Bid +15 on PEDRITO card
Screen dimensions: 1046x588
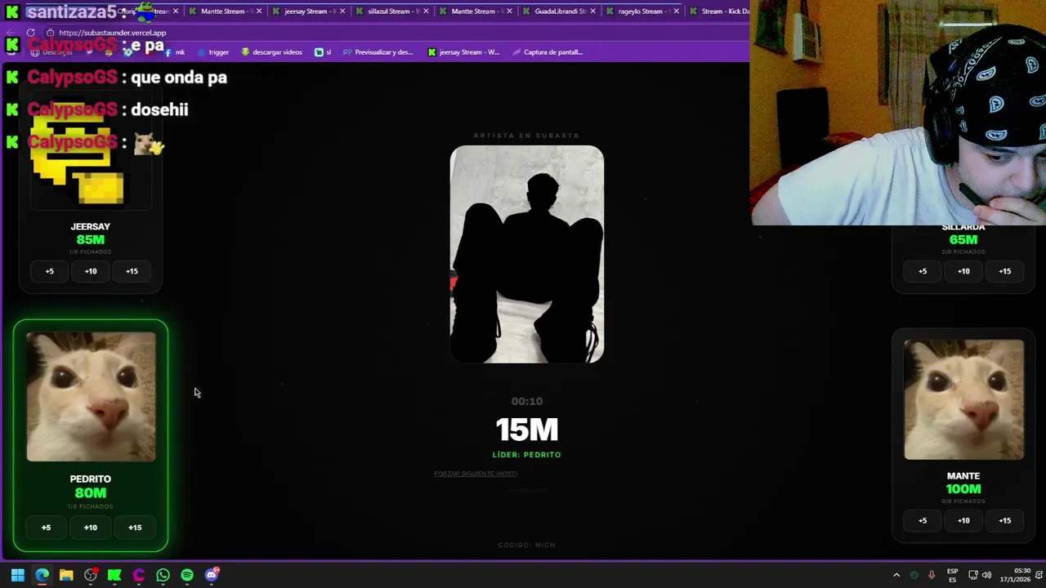point(135,528)
